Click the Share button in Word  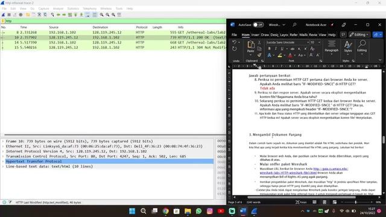click(x=378, y=35)
